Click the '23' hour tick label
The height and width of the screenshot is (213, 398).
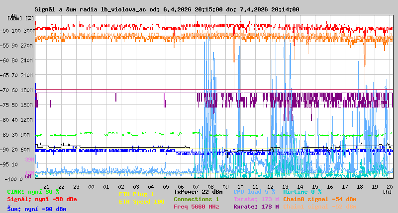[x=76, y=187]
